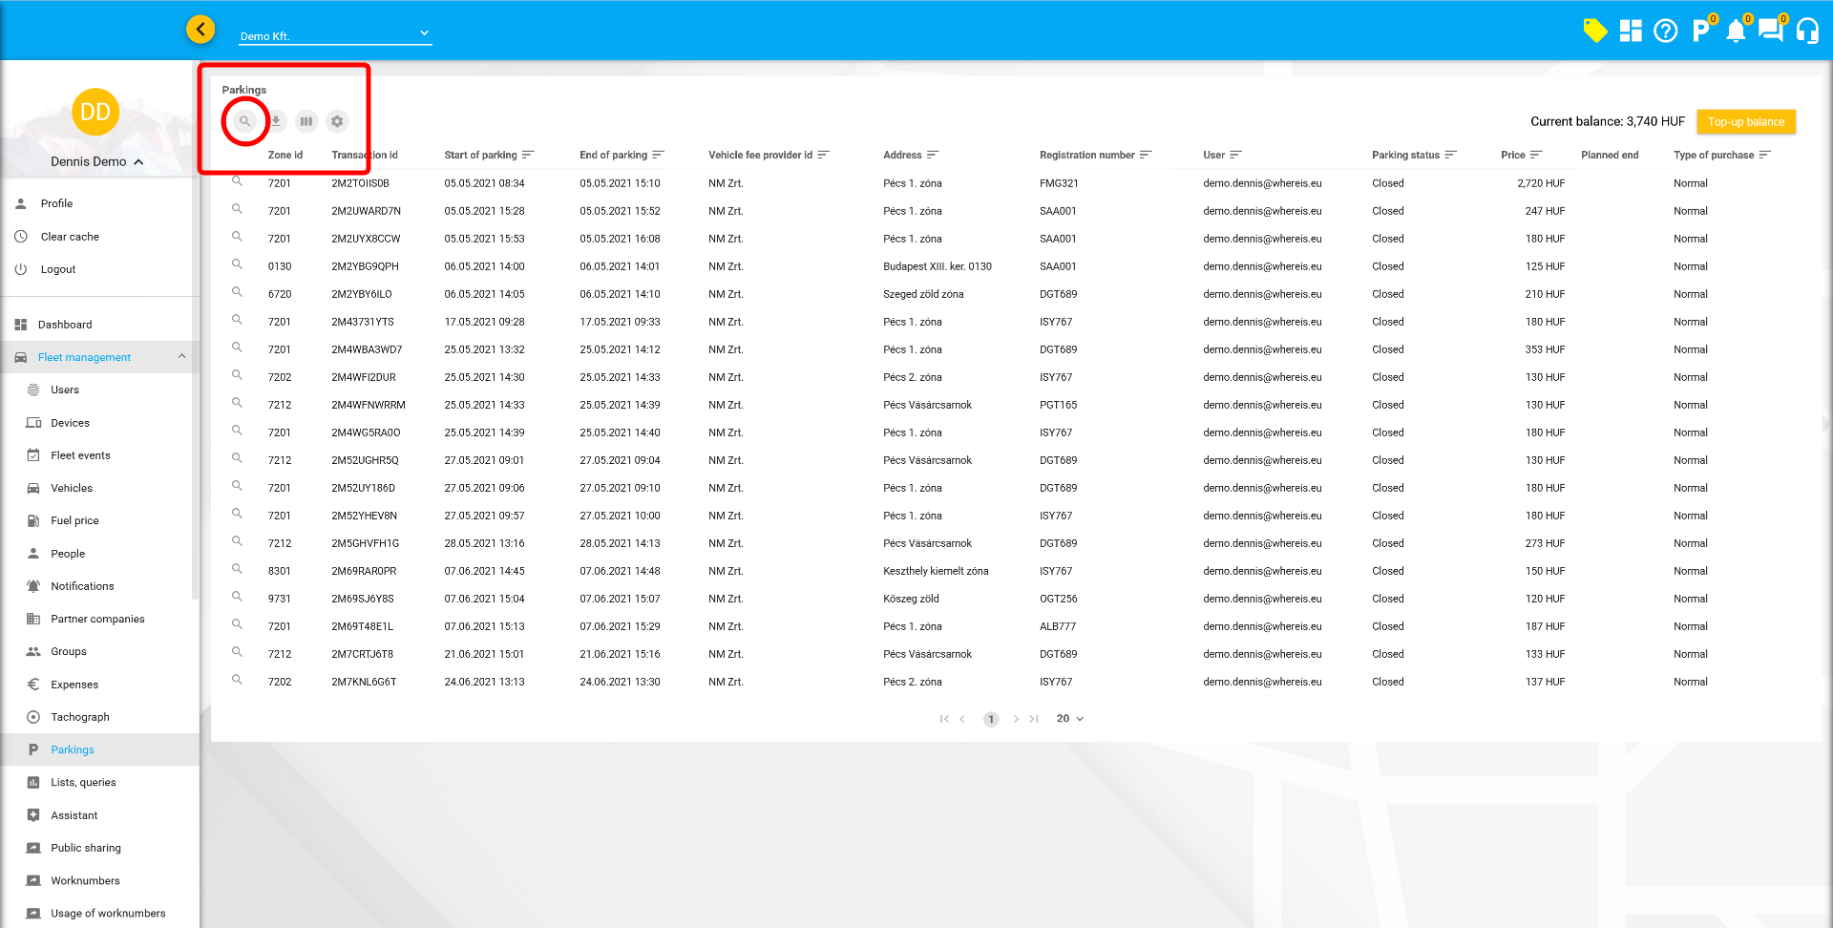
Task: Click the Top-up balance button
Action: (1745, 122)
